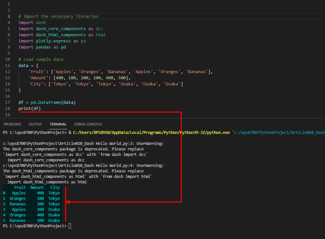The height and width of the screenshot is (239, 325).
Task: Click the 'import plotly.express as px' line
Action: tap(52, 41)
